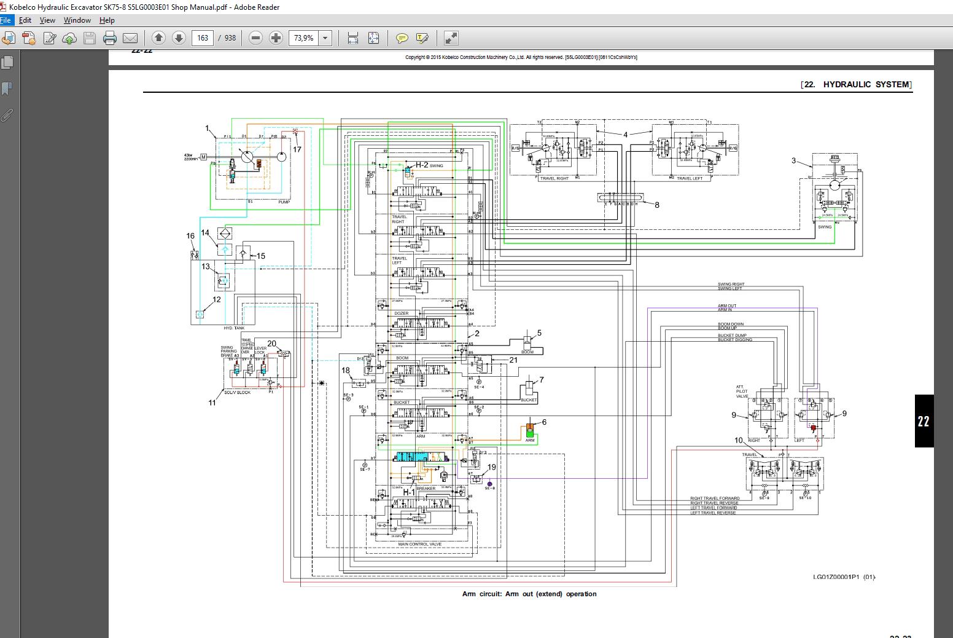The image size is (953, 638).
Task: Show the previous page
Action: [x=158, y=38]
